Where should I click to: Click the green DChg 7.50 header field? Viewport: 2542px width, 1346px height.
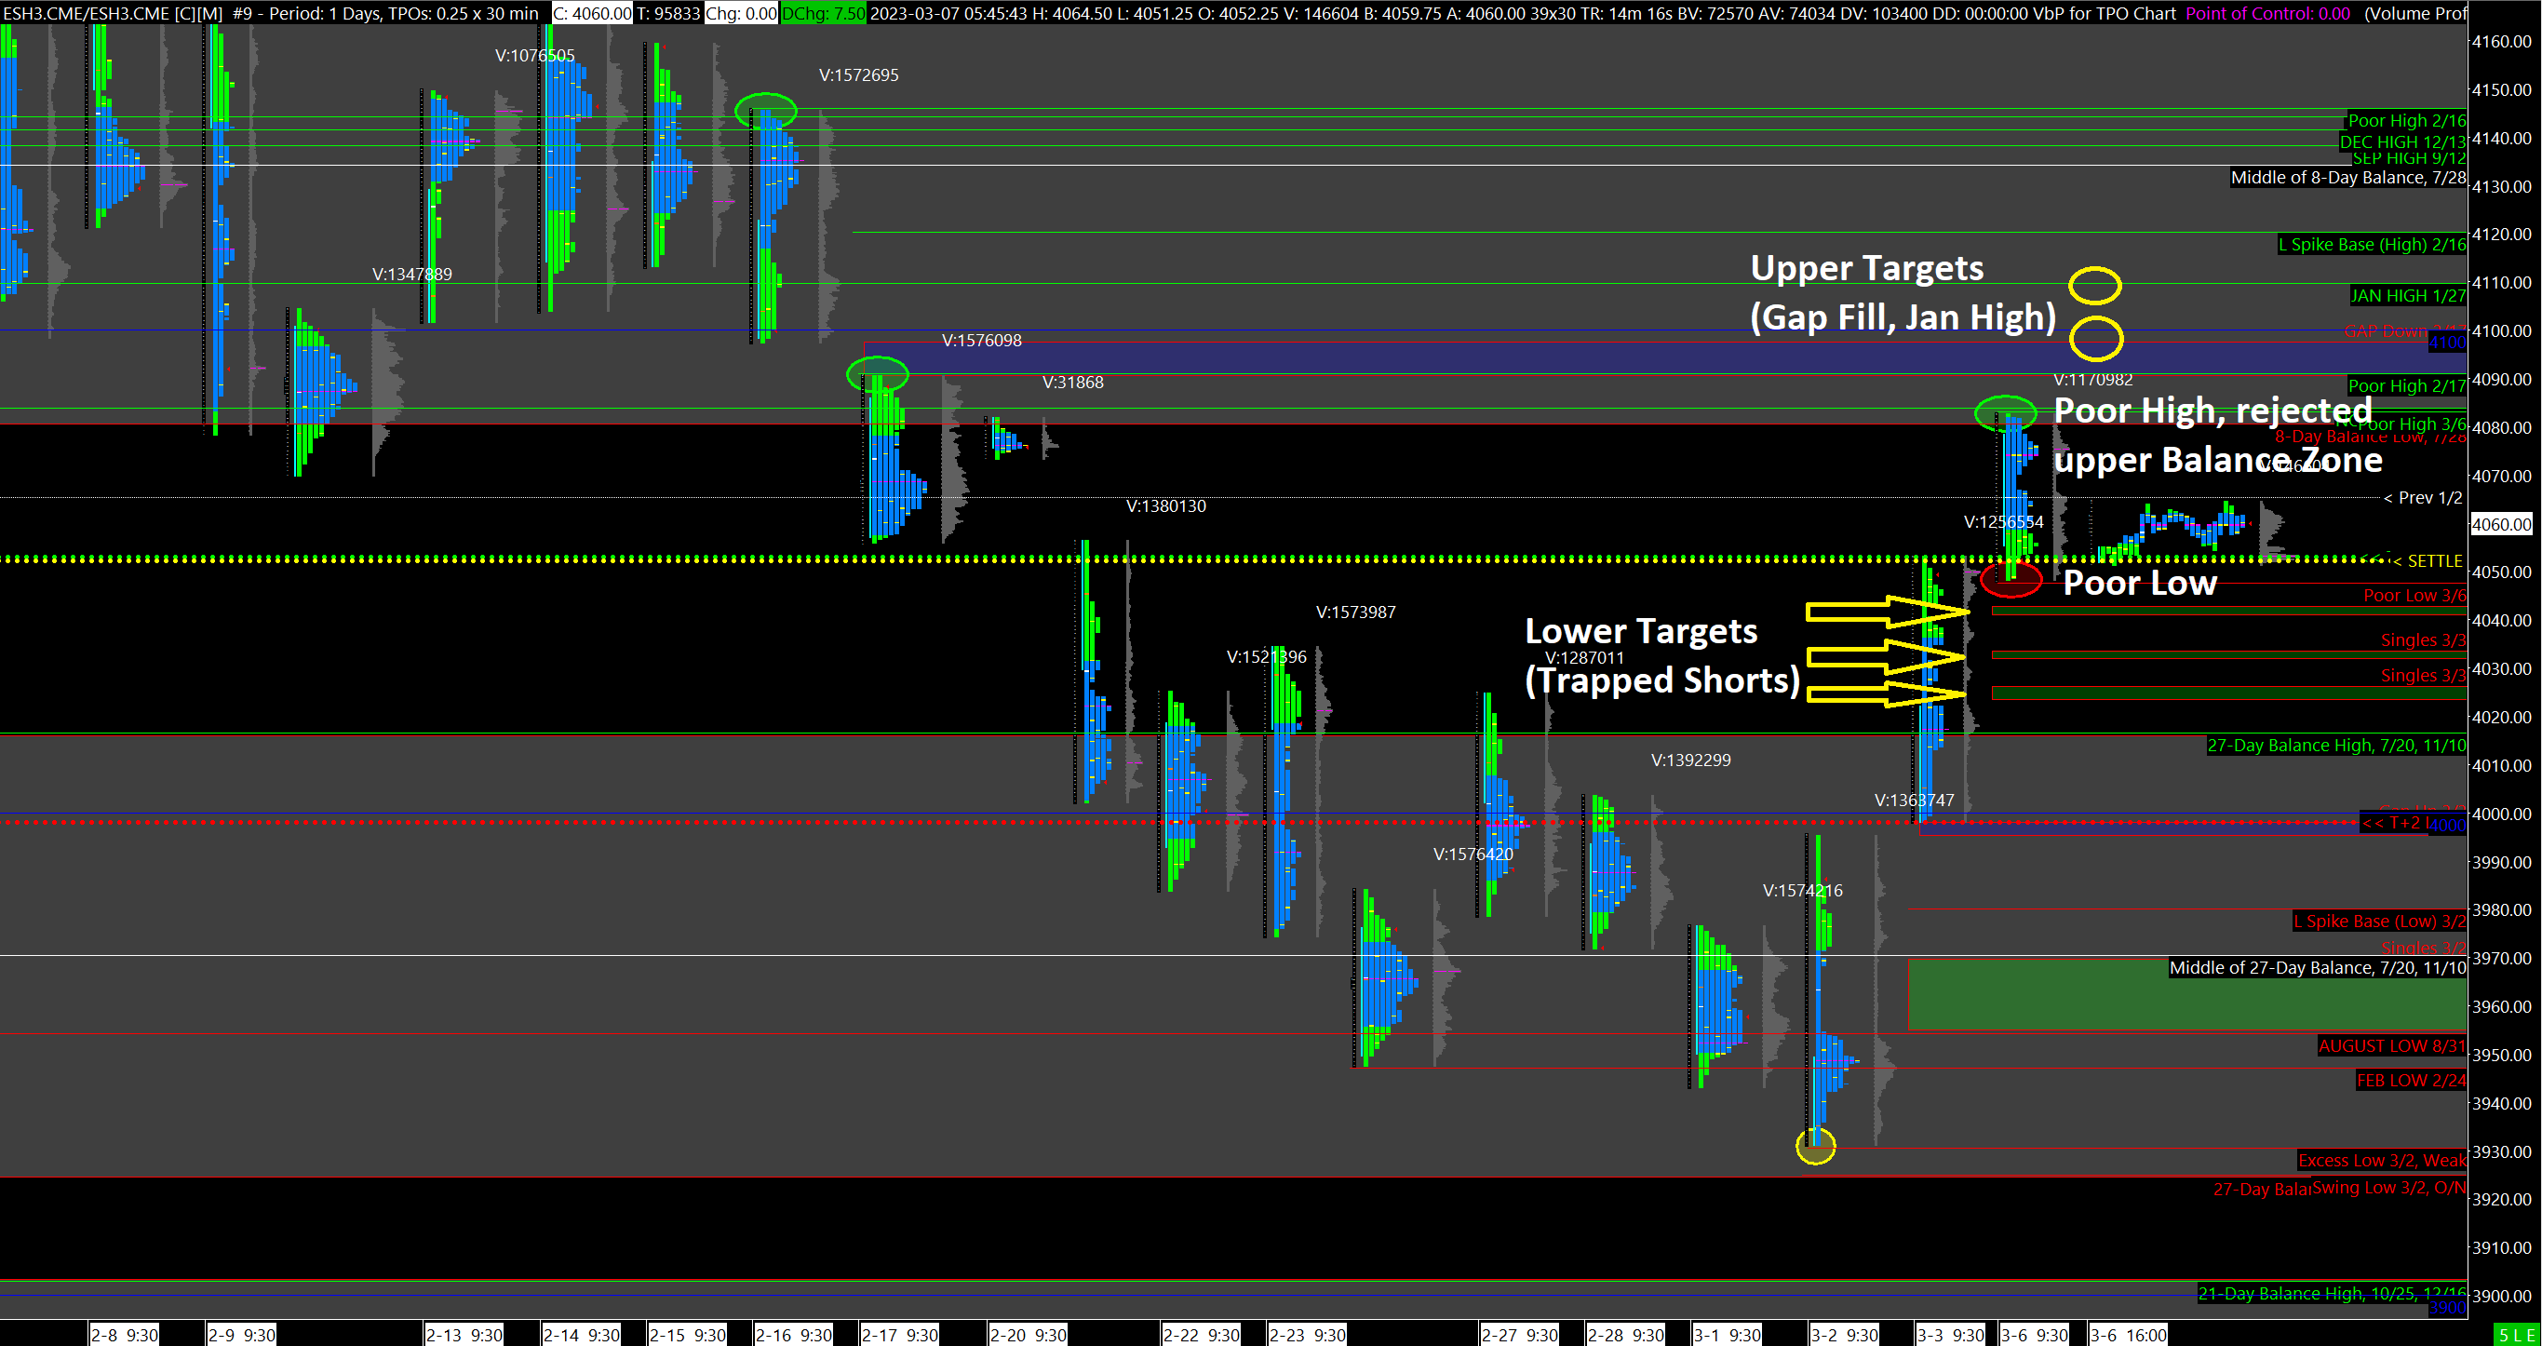[822, 13]
